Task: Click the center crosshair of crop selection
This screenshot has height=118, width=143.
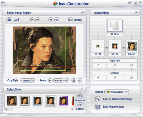Action: 43,48
